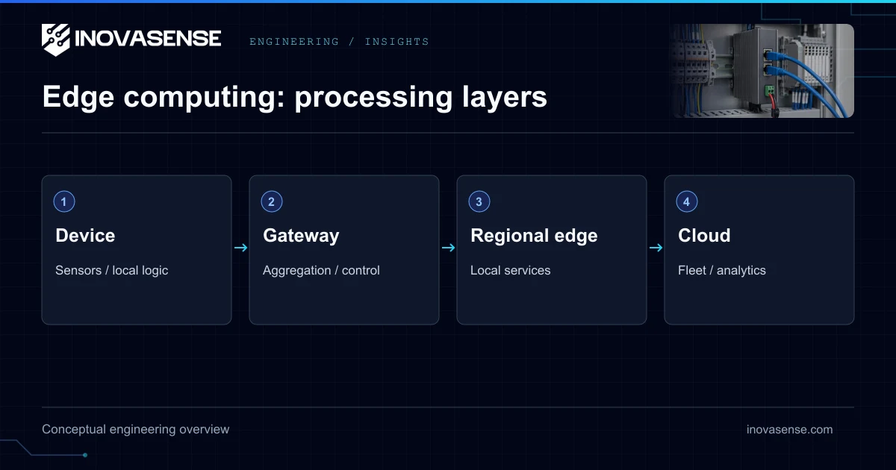Click the arrow between Device and Gateway
The height and width of the screenshot is (470, 896).
[240, 248]
